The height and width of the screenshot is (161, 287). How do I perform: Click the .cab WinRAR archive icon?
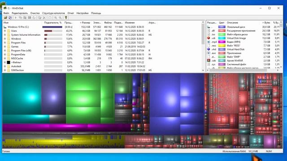click(209, 60)
